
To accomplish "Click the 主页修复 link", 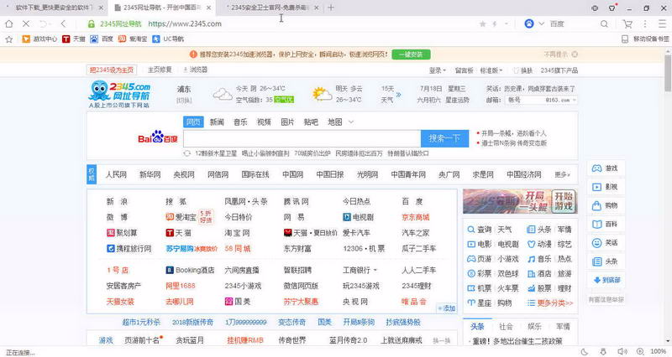I will [x=160, y=70].
